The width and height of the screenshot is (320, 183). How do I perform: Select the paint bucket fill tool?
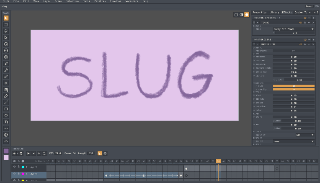6,83
